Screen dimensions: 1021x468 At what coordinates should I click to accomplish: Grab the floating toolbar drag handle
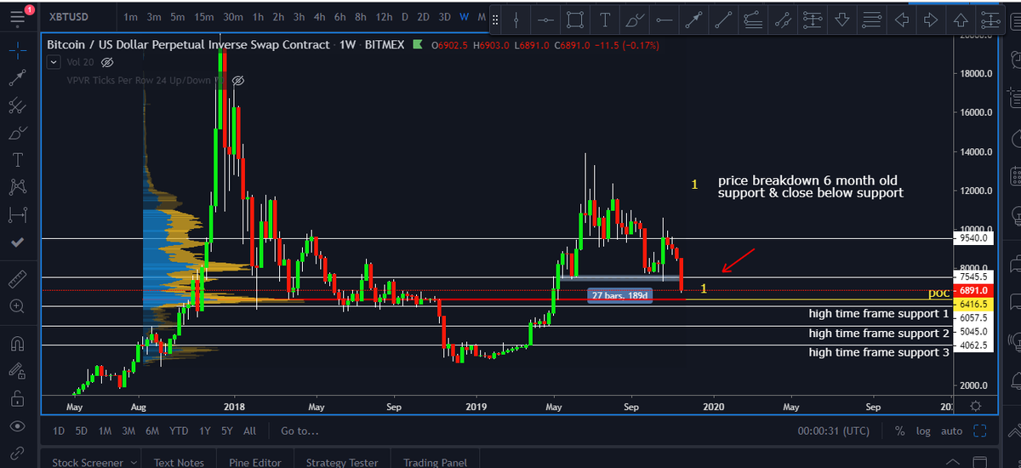[x=494, y=20]
